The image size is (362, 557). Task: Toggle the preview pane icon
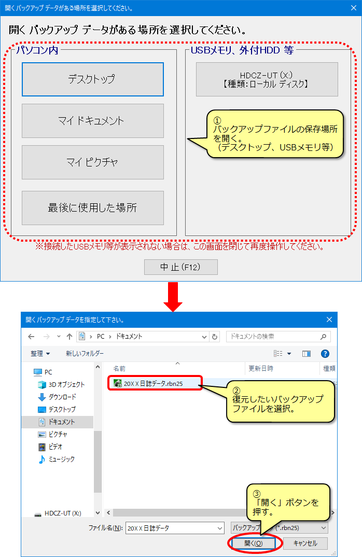coord(307,354)
